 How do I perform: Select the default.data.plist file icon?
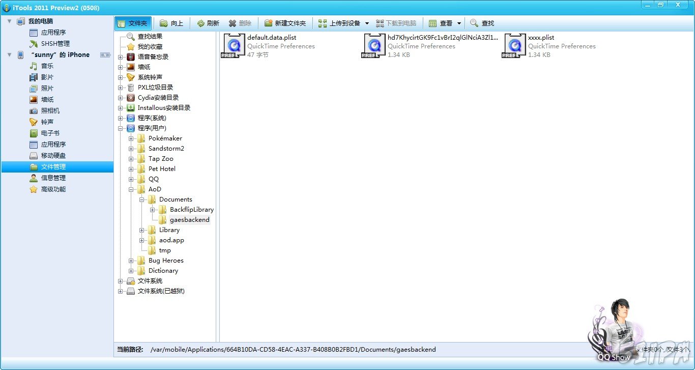234,46
